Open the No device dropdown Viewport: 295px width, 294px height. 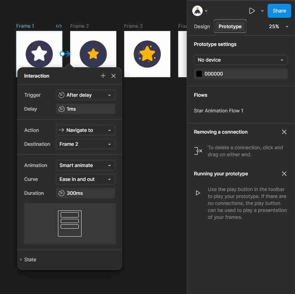240,60
